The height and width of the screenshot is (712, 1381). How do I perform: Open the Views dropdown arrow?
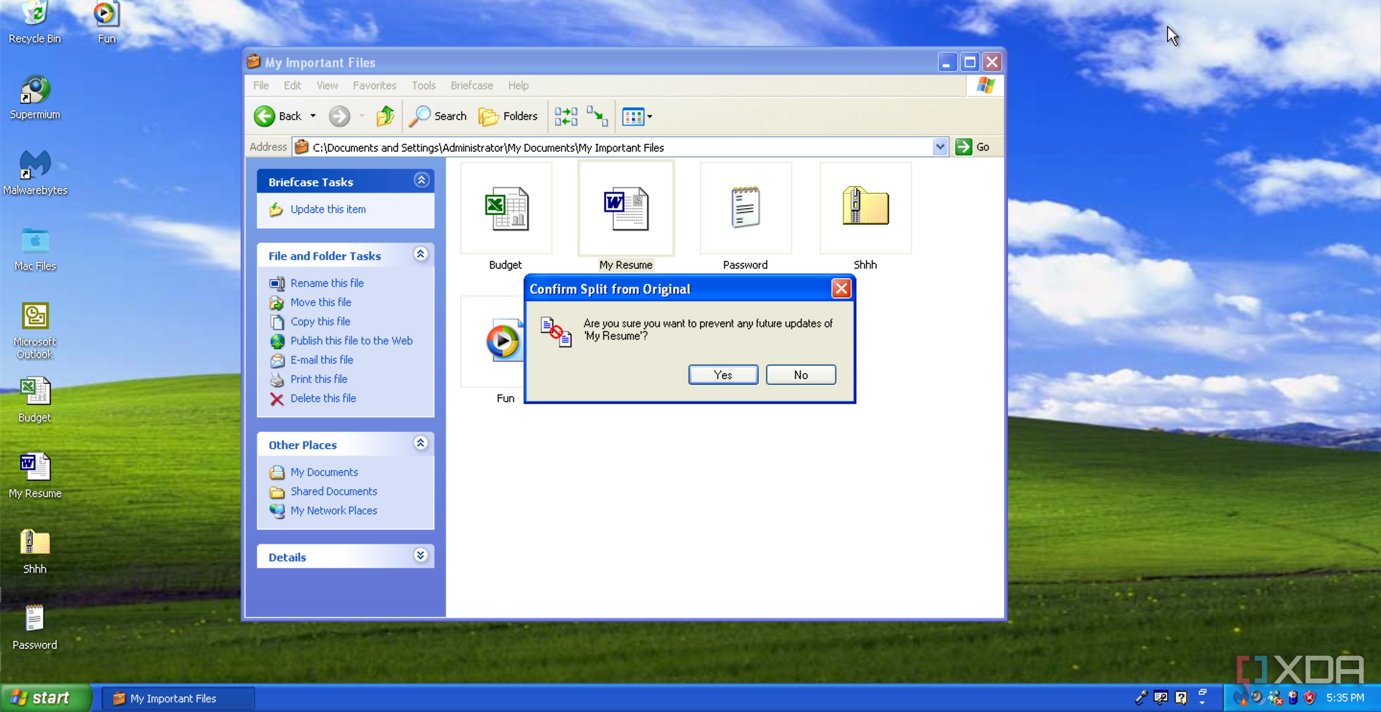[650, 116]
